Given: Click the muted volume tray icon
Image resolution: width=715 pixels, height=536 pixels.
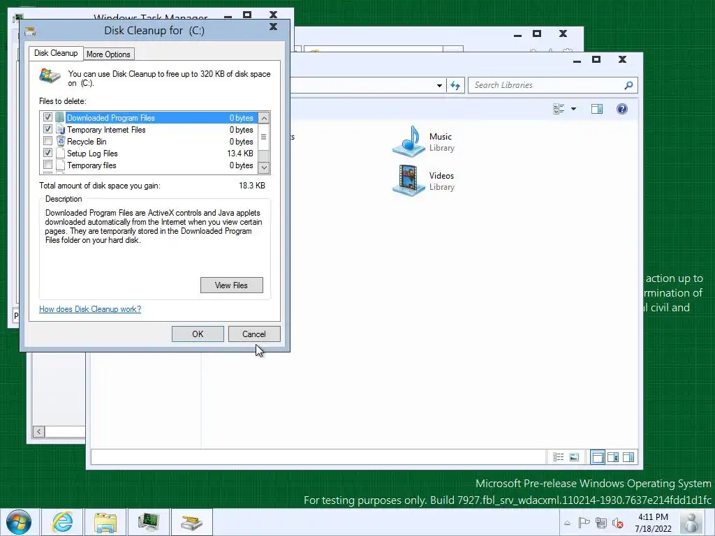Looking at the screenshot, I should 618,523.
